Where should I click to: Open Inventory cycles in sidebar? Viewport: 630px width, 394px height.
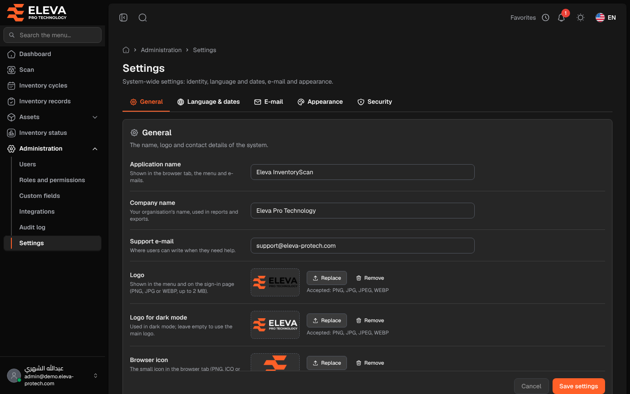click(x=52, y=85)
